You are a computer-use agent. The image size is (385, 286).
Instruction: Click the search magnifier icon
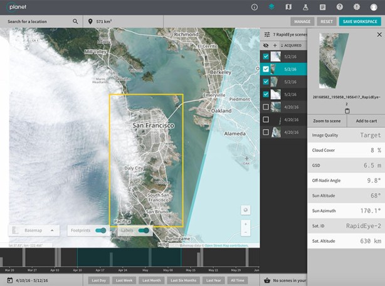pyautogui.click(x=75, y=21)
